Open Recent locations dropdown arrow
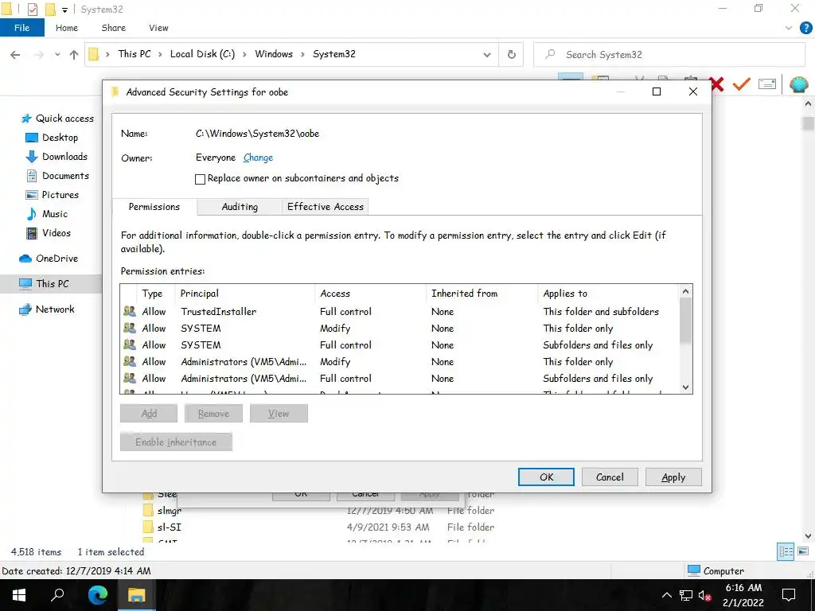Screen dimensions: 815x611 tap(57, 55)
